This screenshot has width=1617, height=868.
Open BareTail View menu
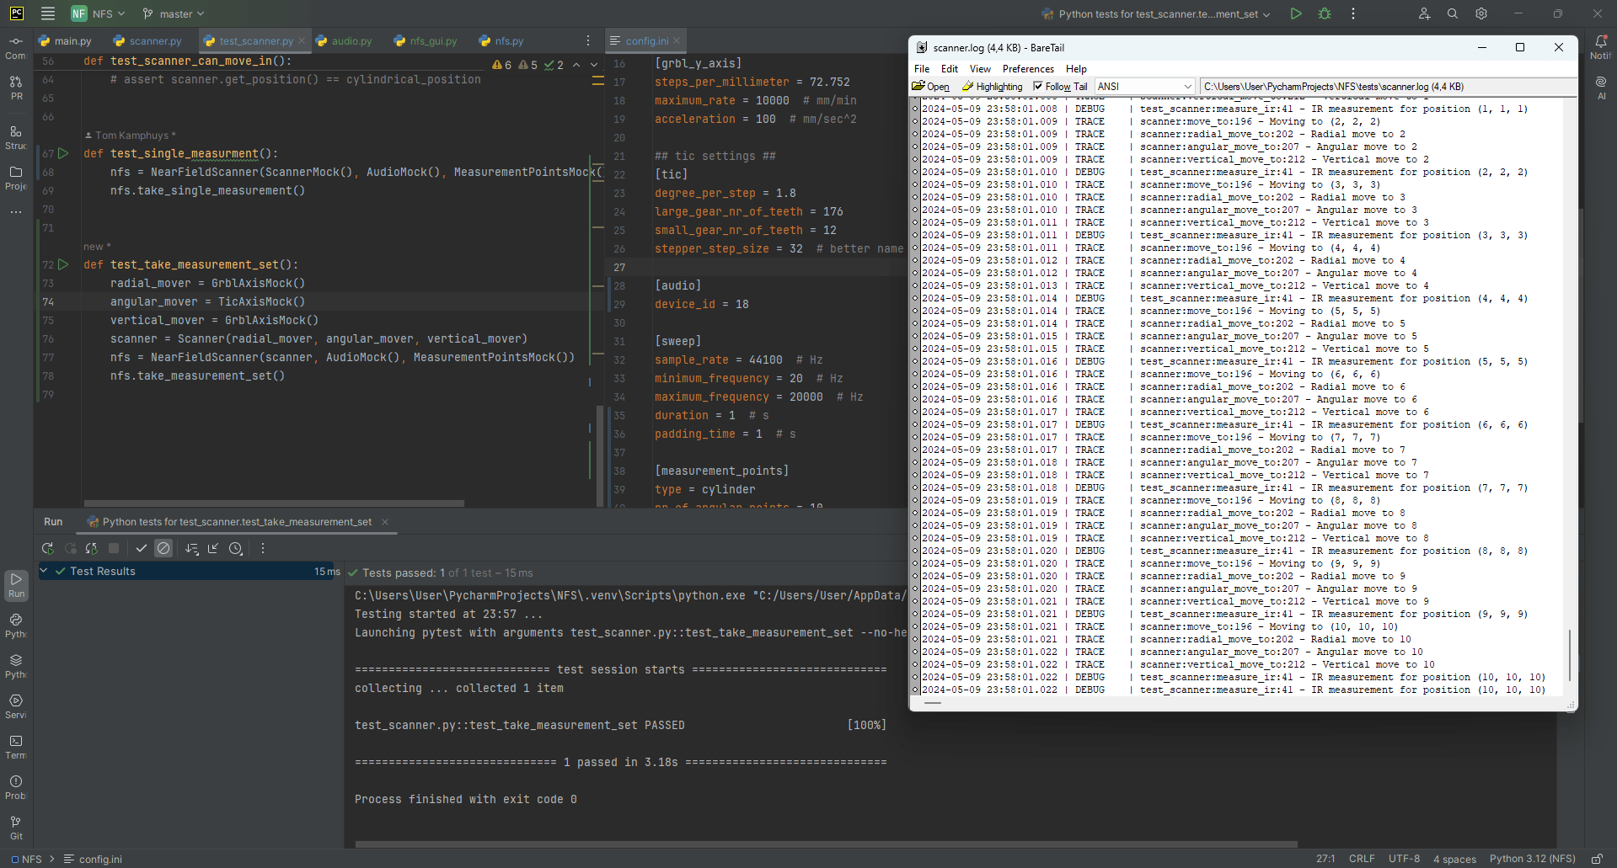point(980,69)
